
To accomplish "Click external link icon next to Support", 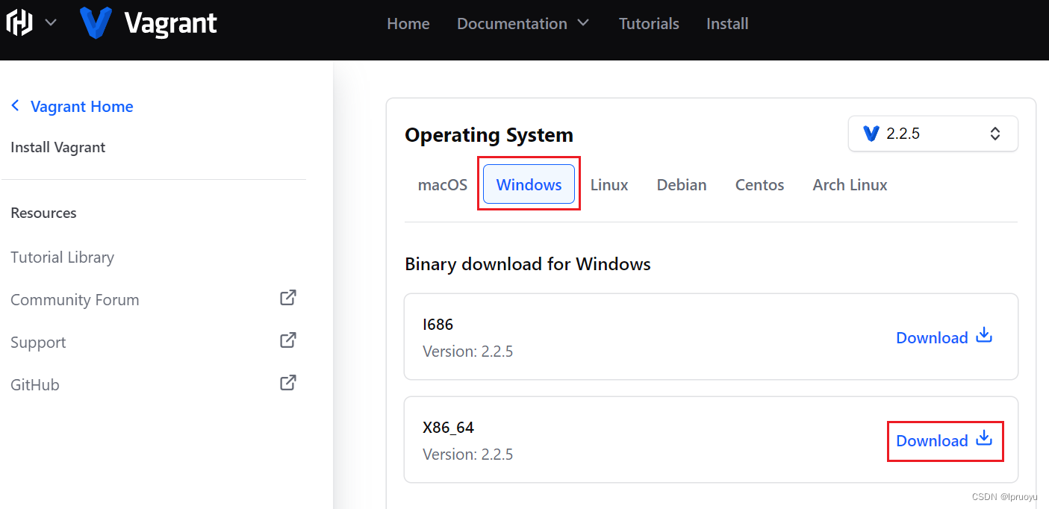I will pos(288,340).
